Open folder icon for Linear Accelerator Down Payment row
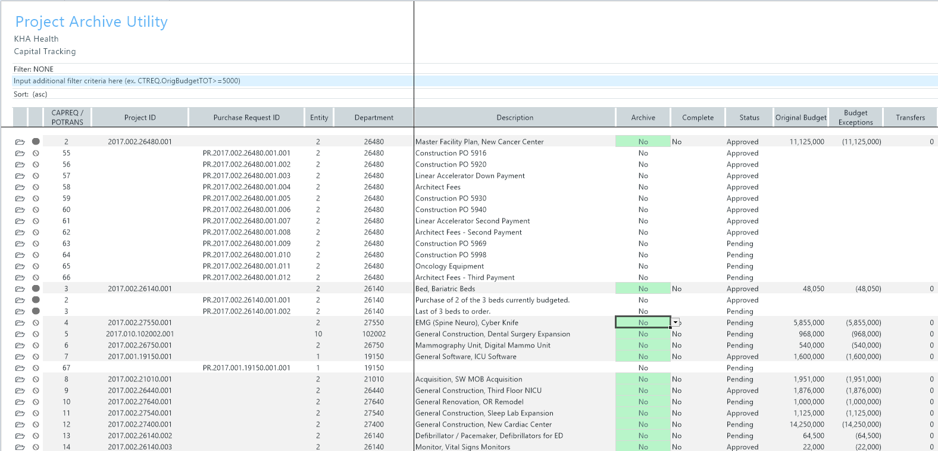Image resolution: width=938 pixels, height=451 pixels. pyautogui.click(x=20, y=176)
